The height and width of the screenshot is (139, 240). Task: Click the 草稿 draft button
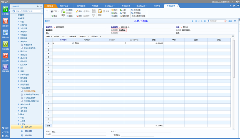pos(69,16)
